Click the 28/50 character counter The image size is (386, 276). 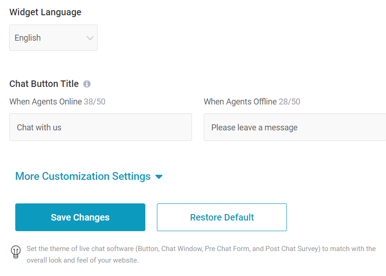[x=289, y=102]
